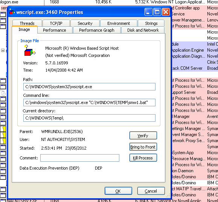Switch to Performance Graph tab
This screenshot has height=202, width=218.
(x=97, y=30)
